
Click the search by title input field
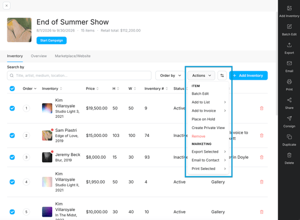(x=79, y=75)
